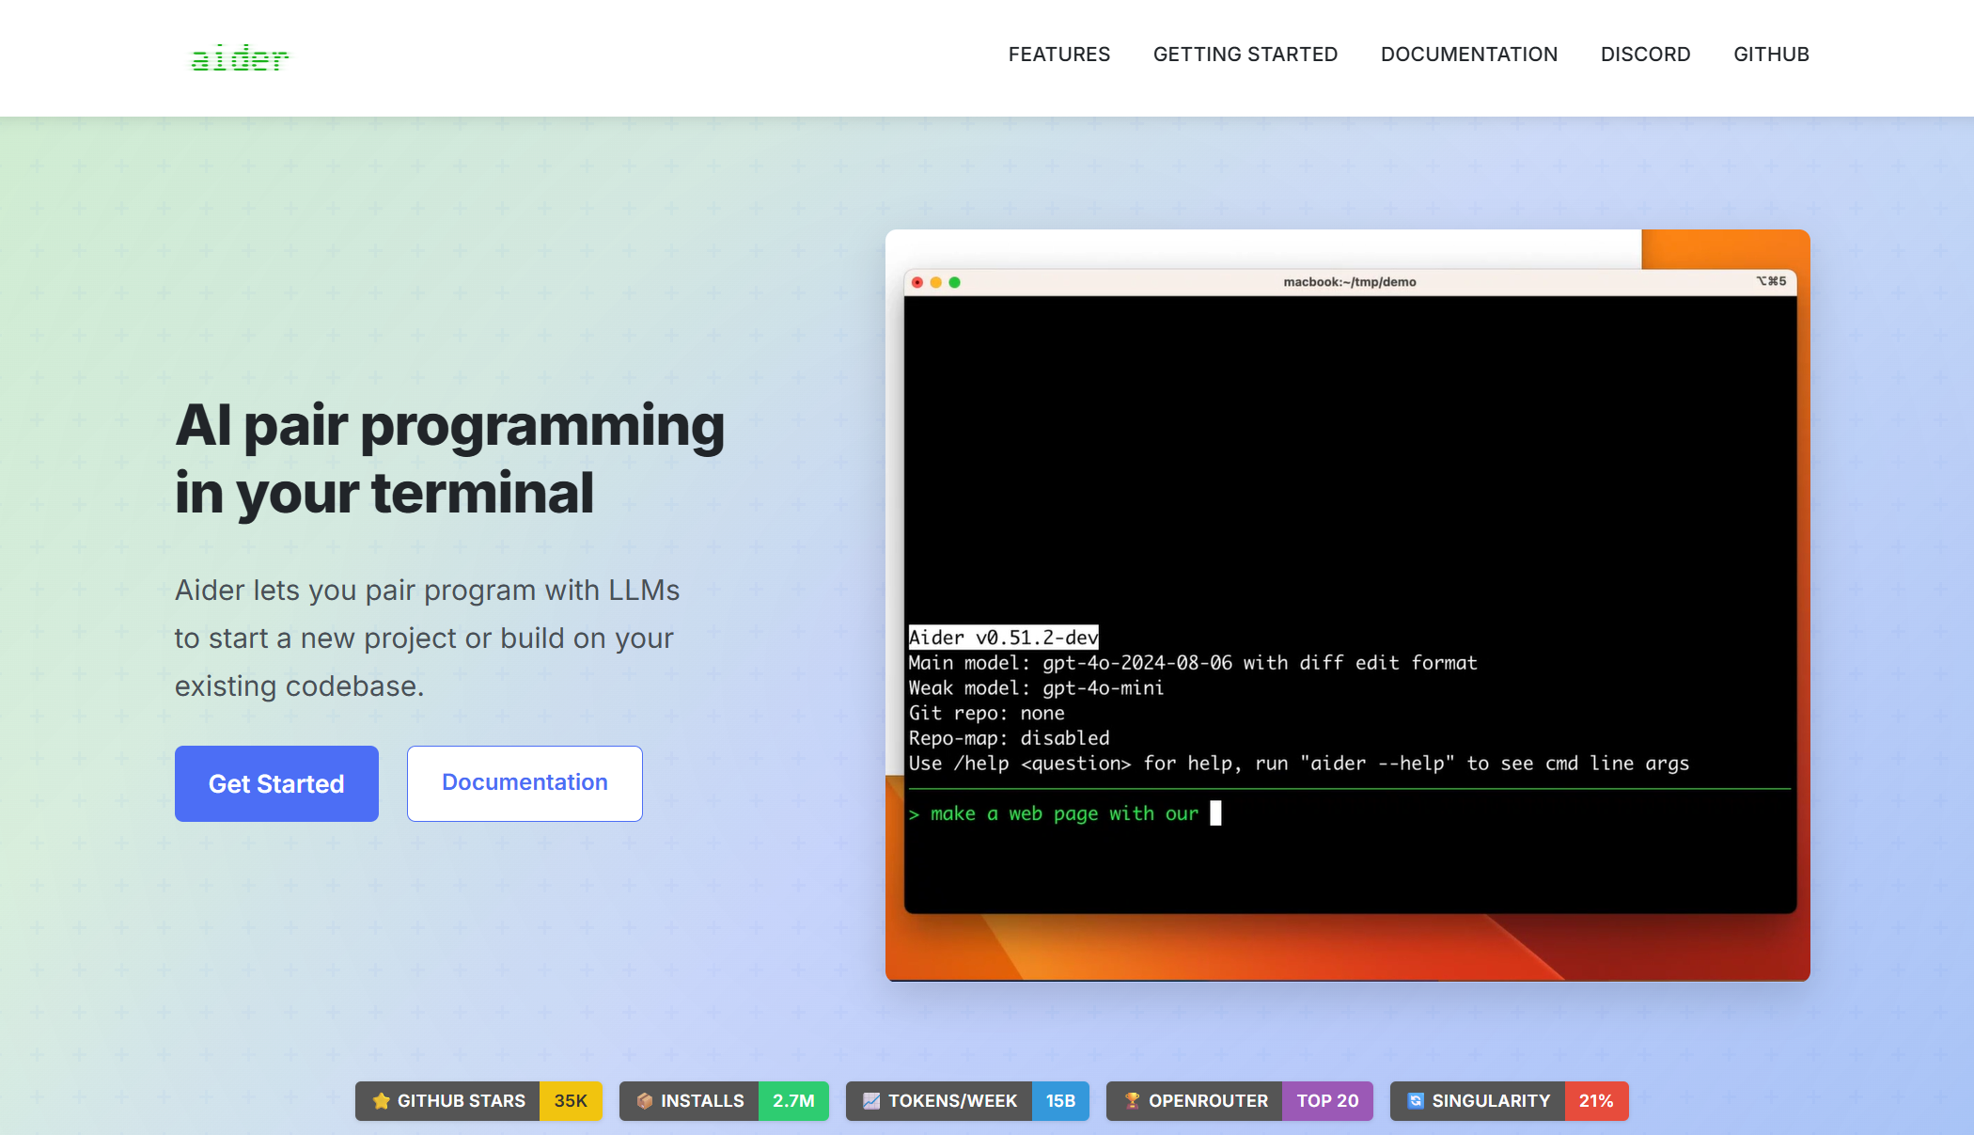Click the green dot in terminal titlebar

[955, 282]
